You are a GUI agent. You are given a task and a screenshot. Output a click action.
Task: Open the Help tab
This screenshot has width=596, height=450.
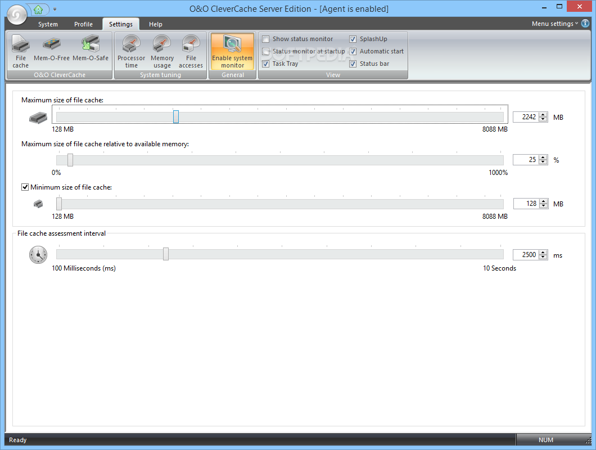(155, 24)
